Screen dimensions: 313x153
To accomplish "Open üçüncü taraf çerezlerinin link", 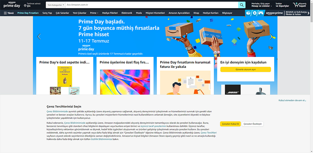I will pos(153,126).
